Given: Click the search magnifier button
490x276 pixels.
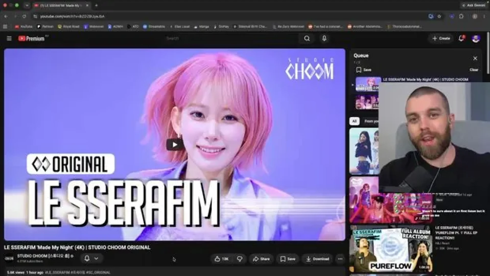Looking at the screenshot, I should (x=307, y=38).
